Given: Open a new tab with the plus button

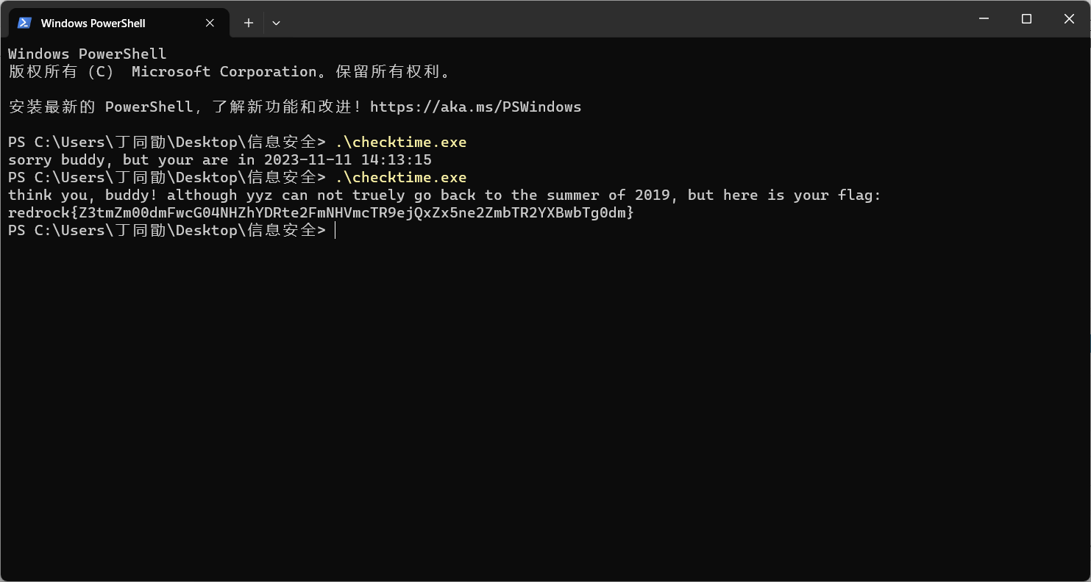Looking at the screenshot, I should [x=249, y=23].
